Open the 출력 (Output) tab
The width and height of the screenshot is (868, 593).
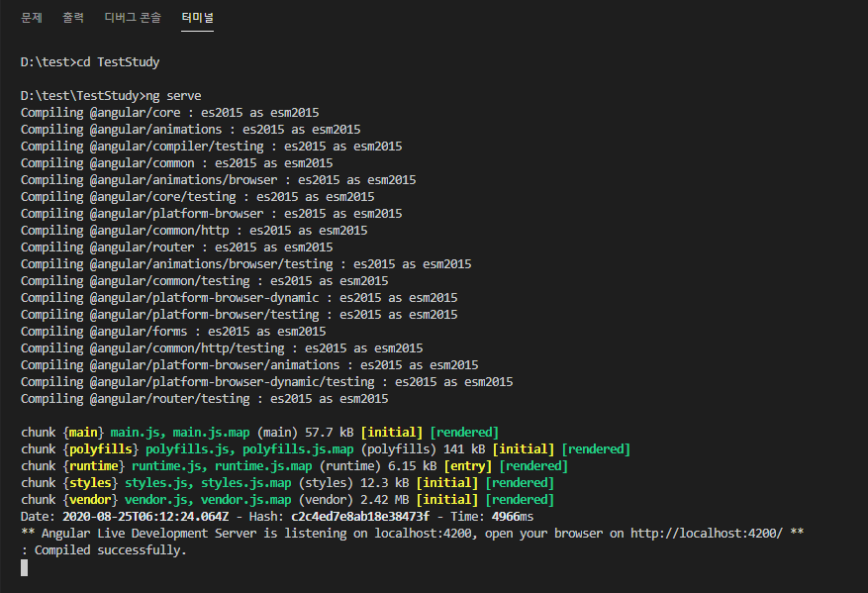[73, 18]
